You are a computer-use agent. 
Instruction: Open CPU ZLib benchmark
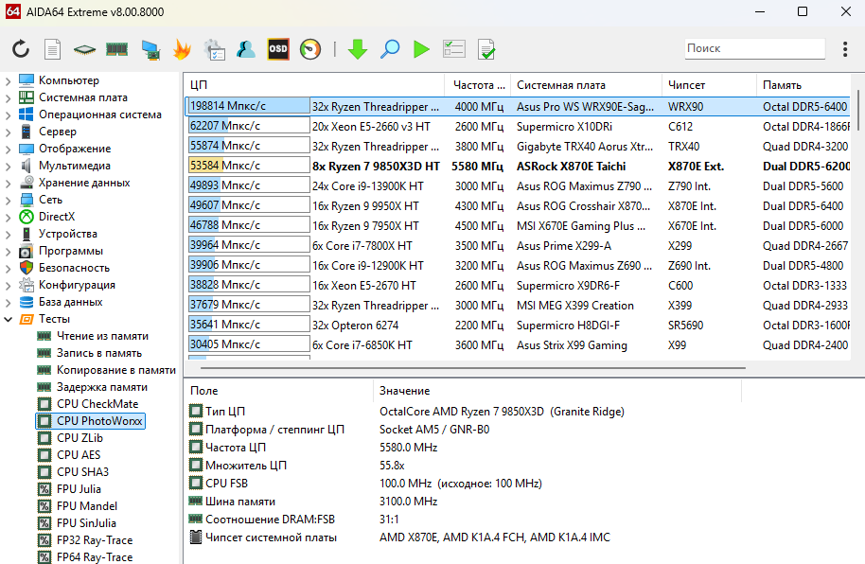click(80, 438)
